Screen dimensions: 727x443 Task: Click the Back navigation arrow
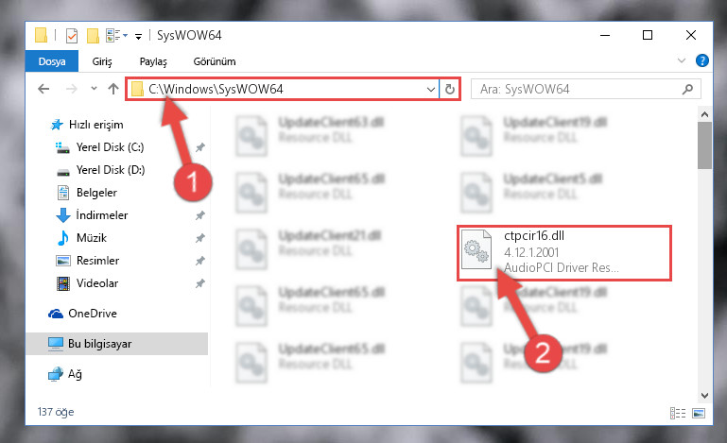point(43,89)
